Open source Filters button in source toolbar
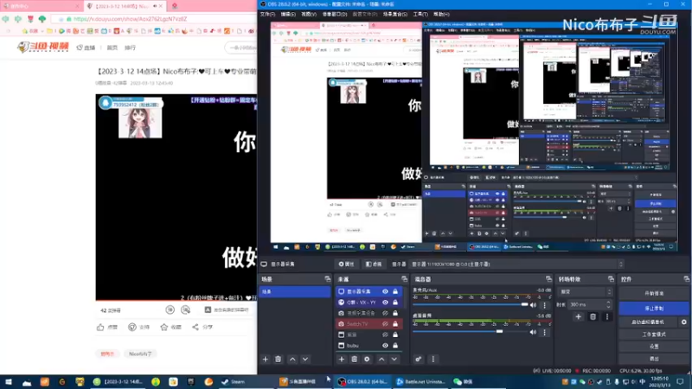 (x=374, y=265)
